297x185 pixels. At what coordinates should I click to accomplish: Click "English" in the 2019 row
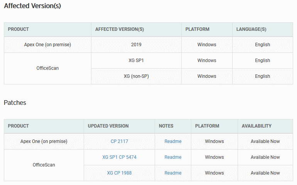[263, 45]
